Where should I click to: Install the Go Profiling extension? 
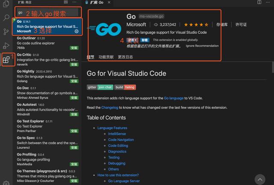pos(74,164)
